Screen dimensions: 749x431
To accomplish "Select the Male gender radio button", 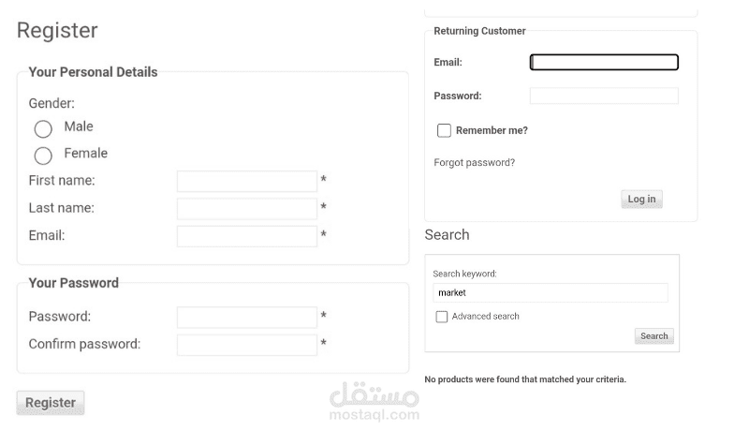I will click(x=43, y=129).
